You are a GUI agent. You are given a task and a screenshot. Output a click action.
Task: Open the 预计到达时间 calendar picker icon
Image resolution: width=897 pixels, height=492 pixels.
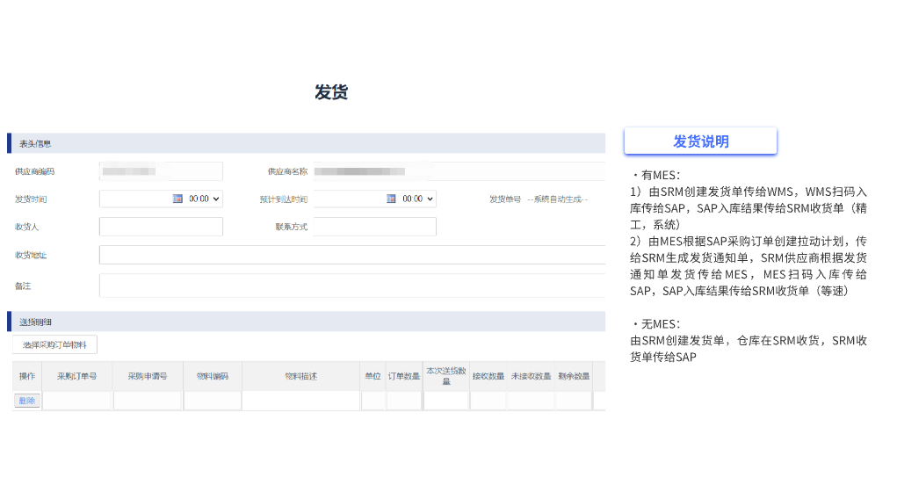(x=391, y=199)
